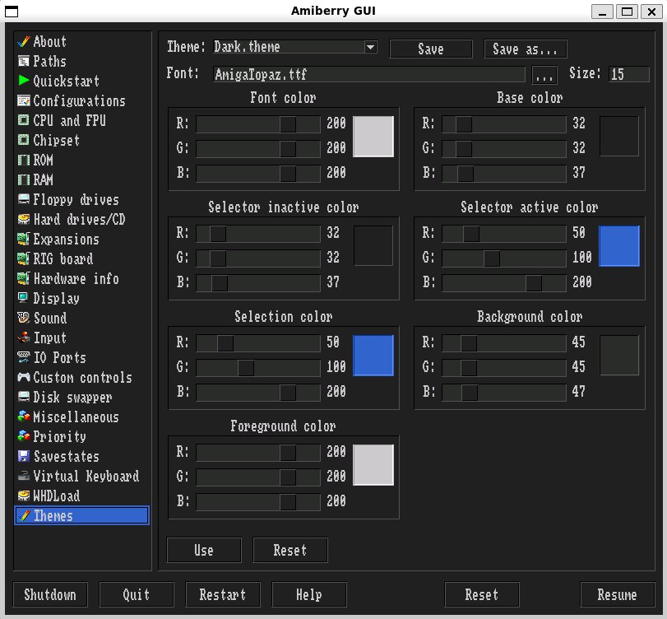
Task: Browse for font with the ... button
Action: [x=544, y=76]
